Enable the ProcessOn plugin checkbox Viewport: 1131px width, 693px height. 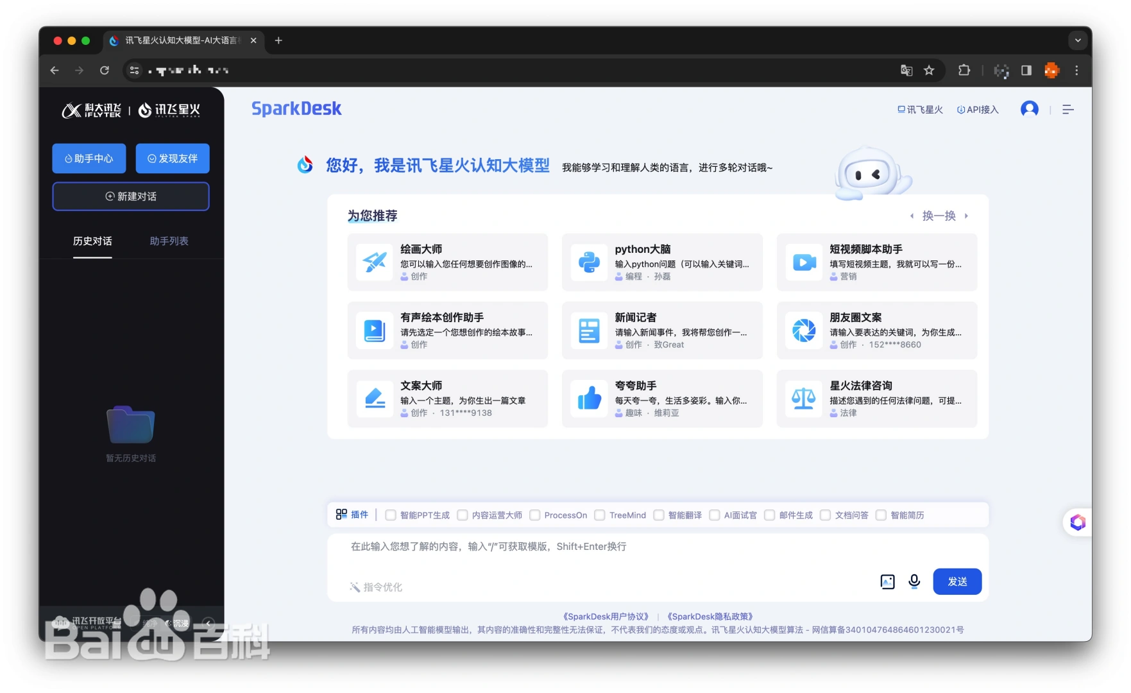534,515
